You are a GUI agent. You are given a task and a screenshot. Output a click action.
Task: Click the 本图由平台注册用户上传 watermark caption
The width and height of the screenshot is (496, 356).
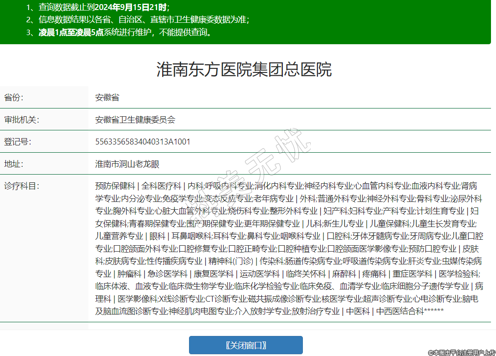461,352
